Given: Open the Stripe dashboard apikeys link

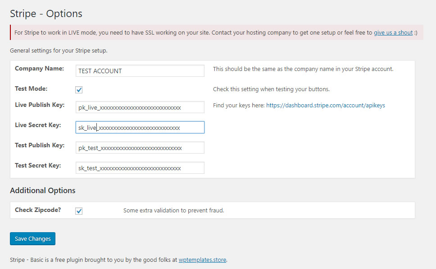Looking at the screenshot, I should point(325,106).
